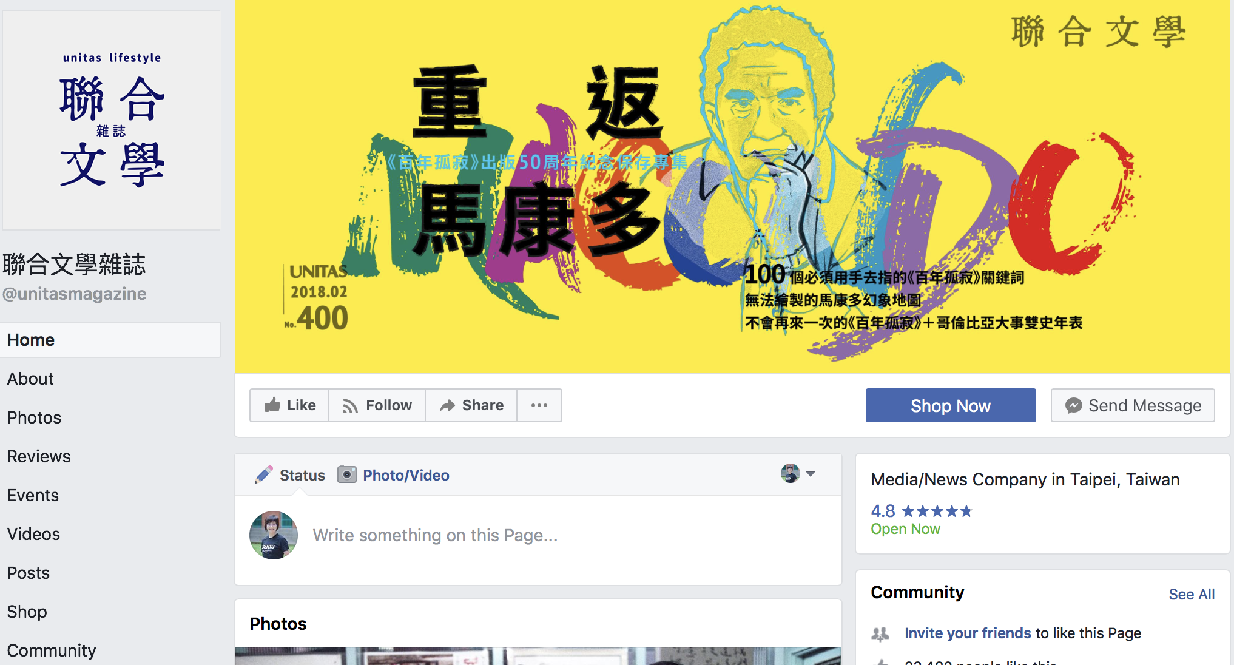1234x665 pixels.
Task: Click the Invite your friends link
Action: (x=968, y=633)
